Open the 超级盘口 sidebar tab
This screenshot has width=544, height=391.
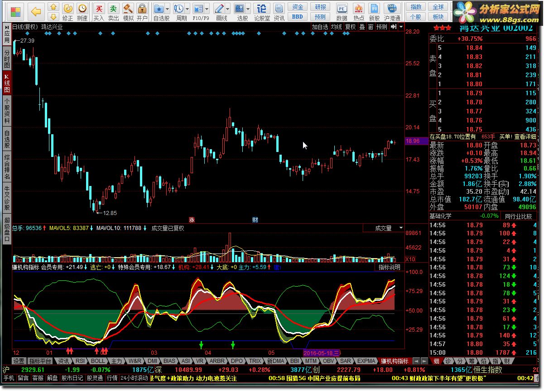tap(7, 230)
